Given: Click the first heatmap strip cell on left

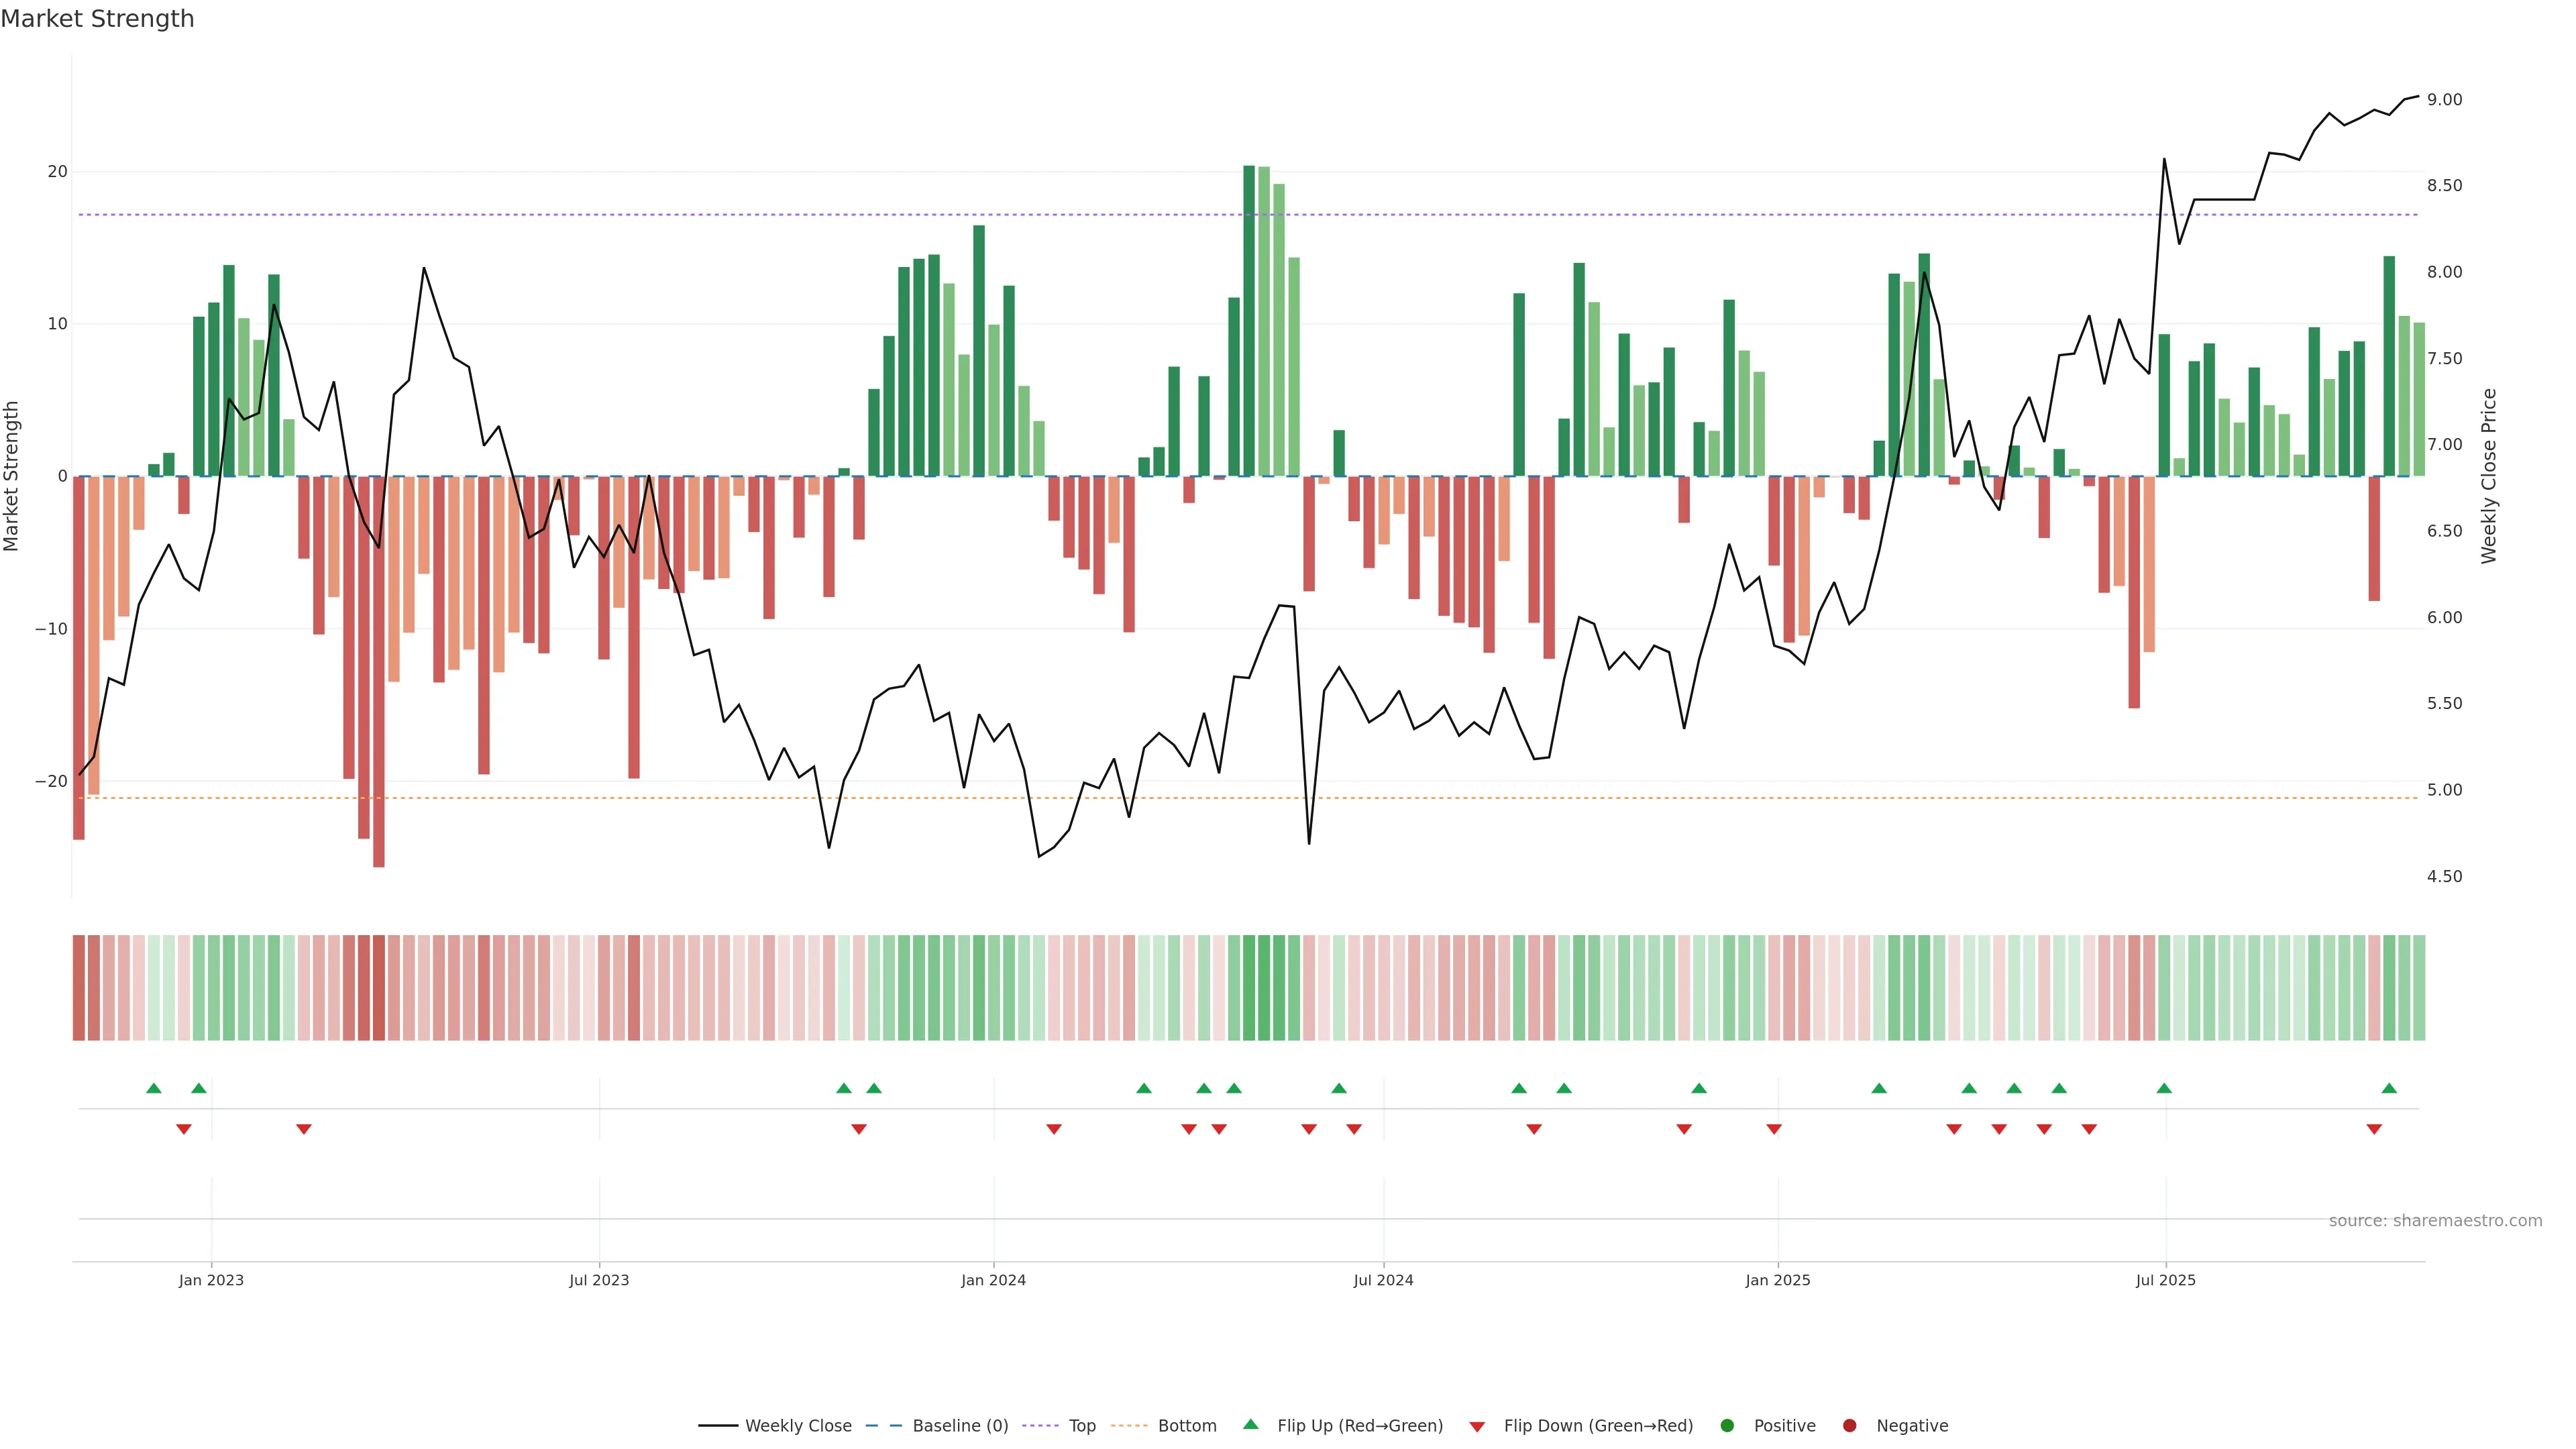Looking at the screenshot, I should pos(78,987).
